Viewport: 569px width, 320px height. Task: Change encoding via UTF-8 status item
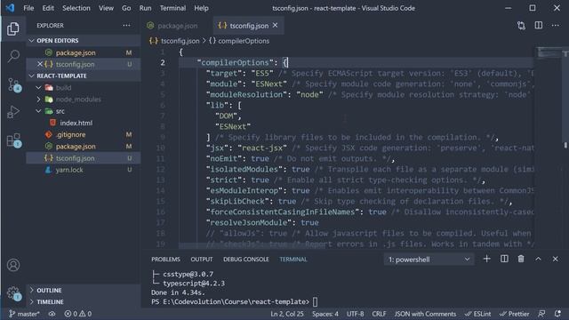[x=356, y=314]
